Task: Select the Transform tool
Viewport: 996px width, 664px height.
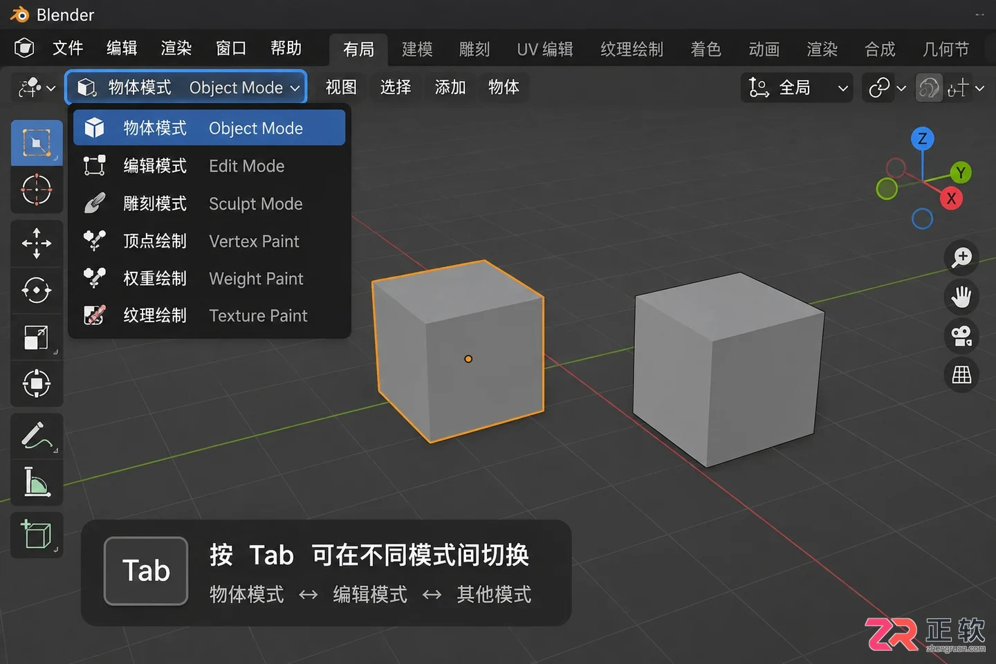Action: [x=37, y=384]
